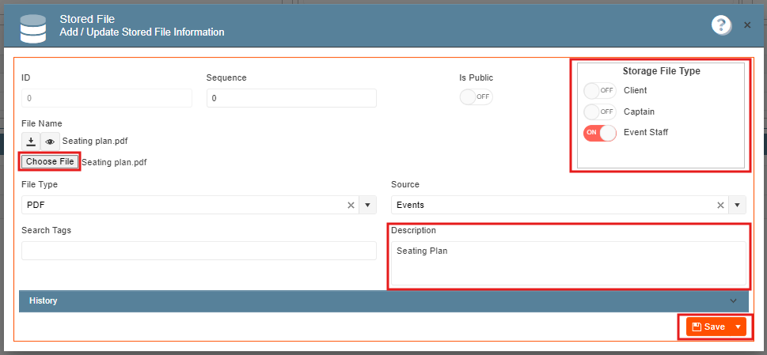Toggle the Is Public switch
The width and height of the screenshot is (767, 355).
476,96
